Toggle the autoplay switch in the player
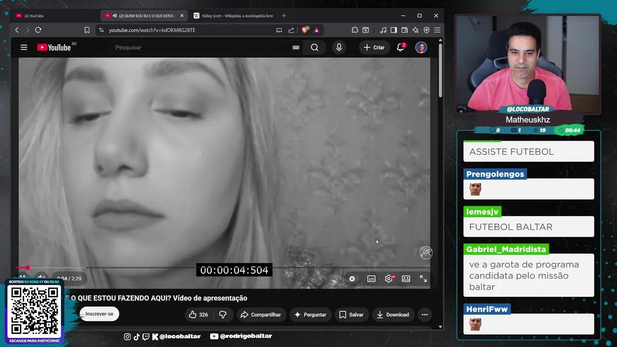 pos(352,279)
